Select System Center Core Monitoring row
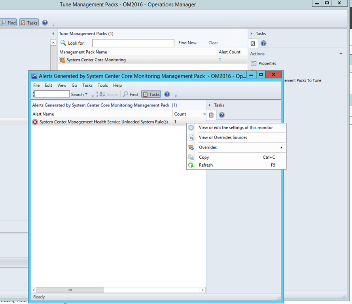This screenshot has height=304, width=352. (153, 60)
